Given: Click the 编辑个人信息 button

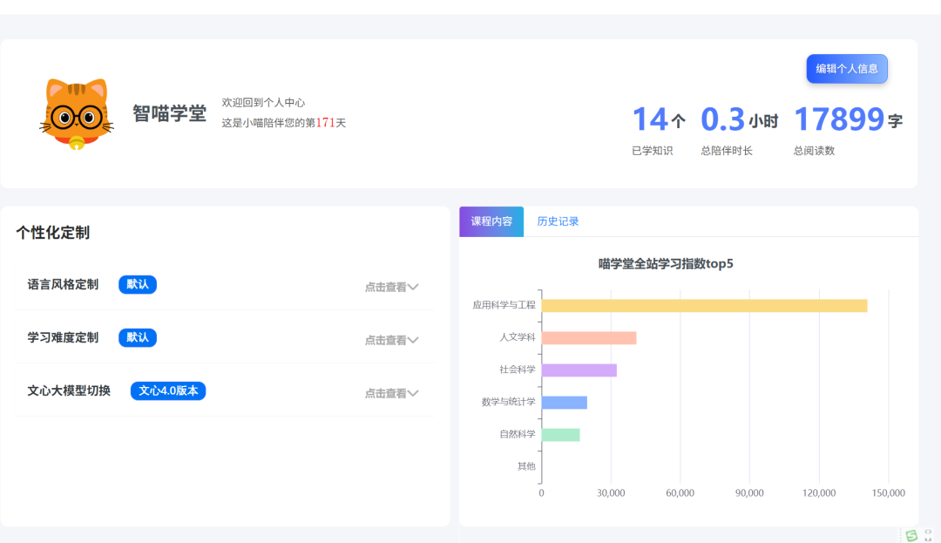Looking at the screenshot, I should 846,69.
